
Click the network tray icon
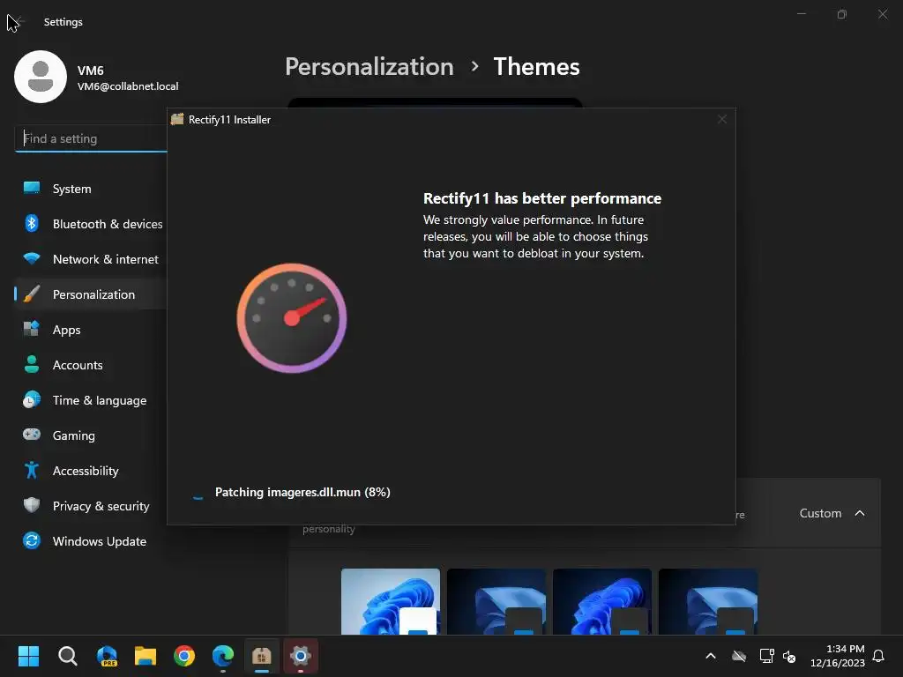(766, 656)
